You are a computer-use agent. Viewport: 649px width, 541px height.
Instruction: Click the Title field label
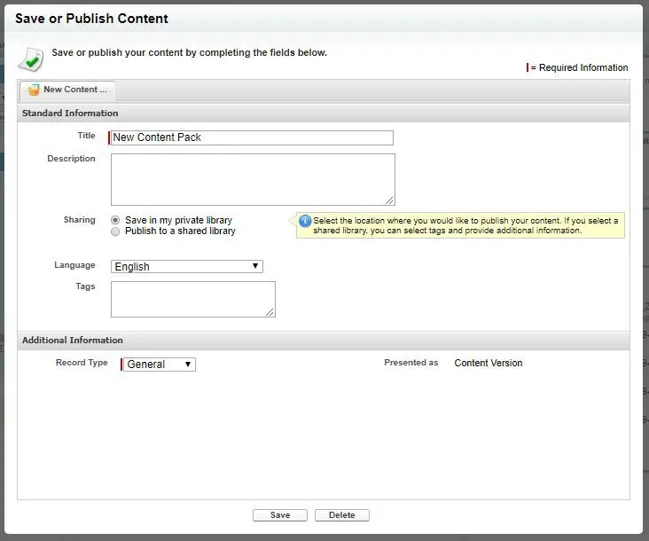87,136
